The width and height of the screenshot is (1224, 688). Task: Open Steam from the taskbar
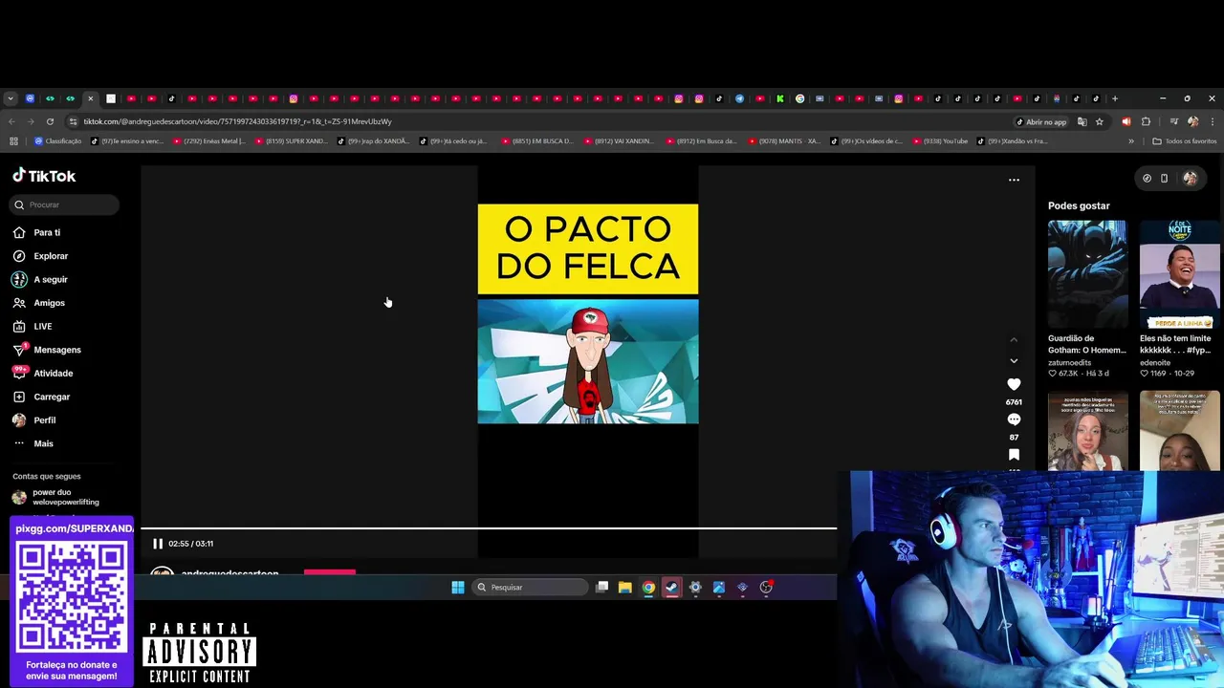[x=672, y=588]
